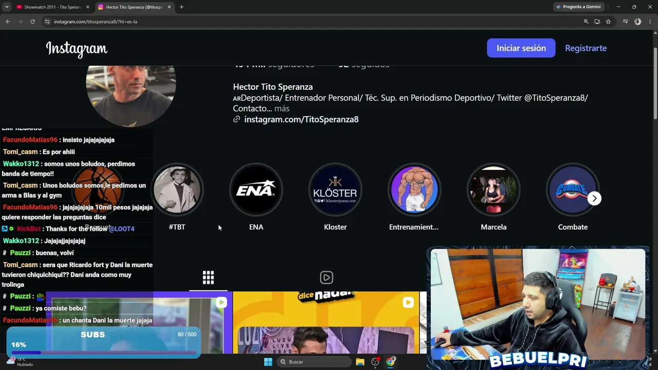Click the #TBT highlight label
The height and width of the screenshot is (370, 658).
(177, 227)
